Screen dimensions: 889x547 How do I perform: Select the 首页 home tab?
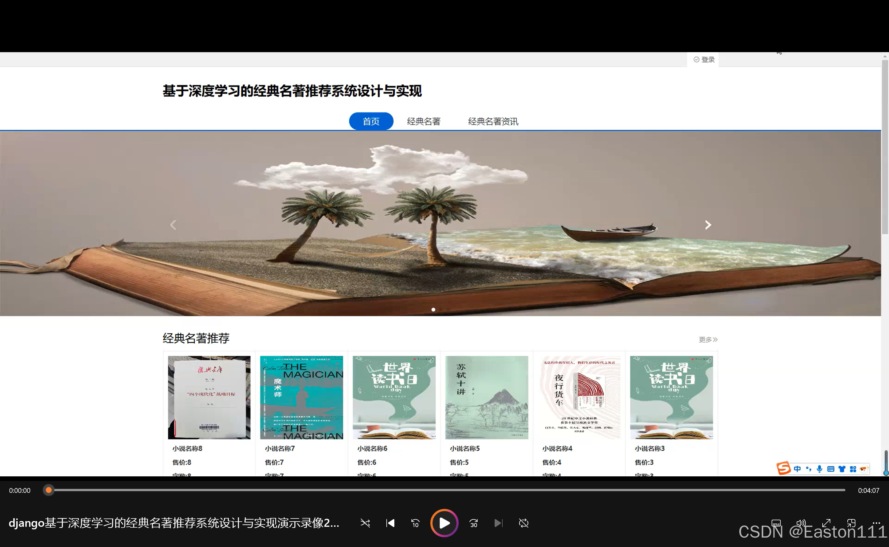(371, 121)
